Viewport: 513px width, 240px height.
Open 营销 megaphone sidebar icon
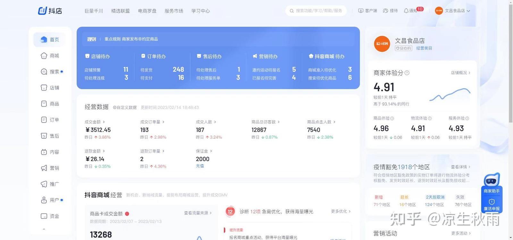tap(44, 168)
